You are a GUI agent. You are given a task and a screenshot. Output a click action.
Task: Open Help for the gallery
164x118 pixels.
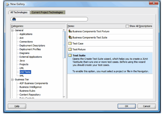[x=17, y=106]
